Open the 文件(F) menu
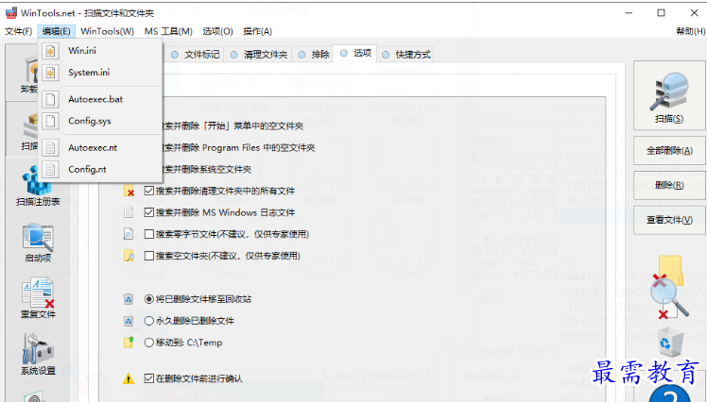This screenshot has height=402, width=707. (19, 31)
